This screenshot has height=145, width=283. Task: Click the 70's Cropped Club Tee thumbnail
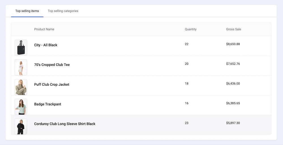(x=21, y=67)
